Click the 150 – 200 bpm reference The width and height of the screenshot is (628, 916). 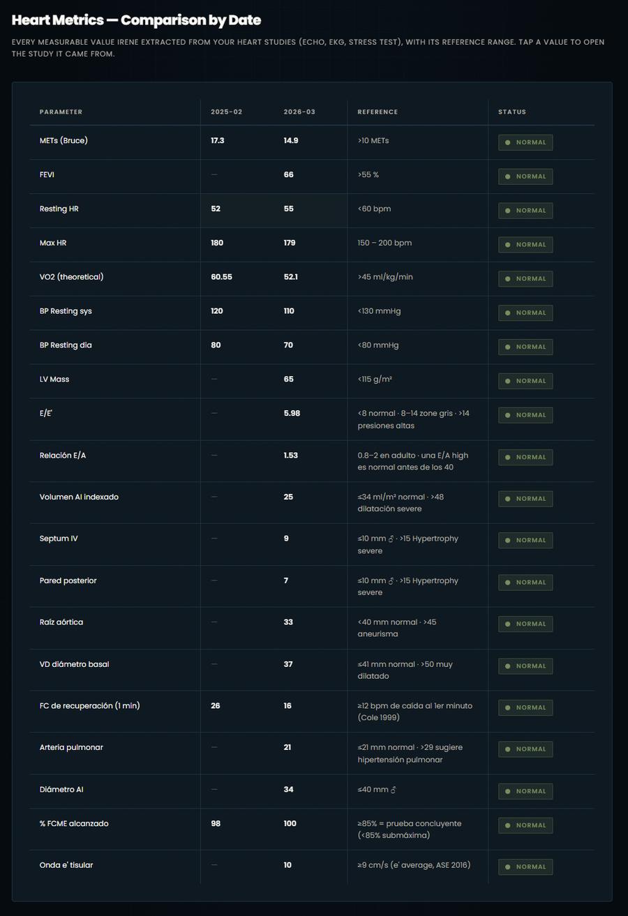tap(384, 243)
